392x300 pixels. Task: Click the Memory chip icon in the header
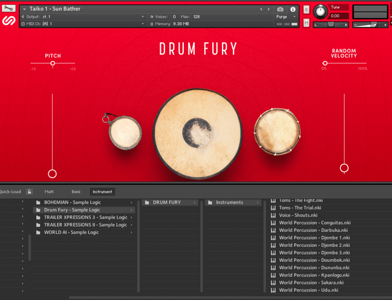[152, 24]
